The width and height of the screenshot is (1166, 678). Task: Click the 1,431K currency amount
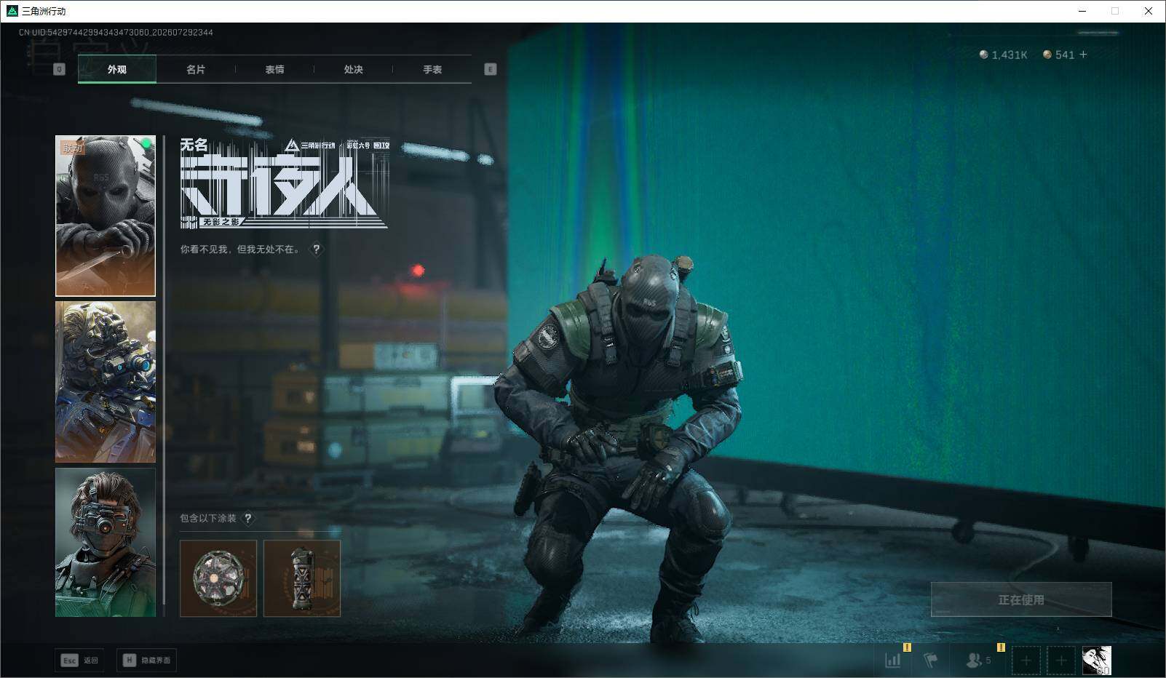click(1010, 55)
